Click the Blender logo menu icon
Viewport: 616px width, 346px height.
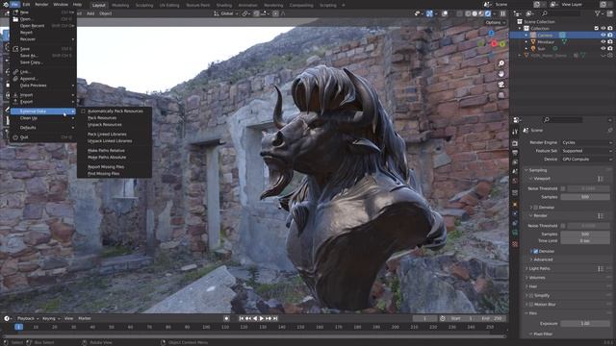tap(5, 4)
